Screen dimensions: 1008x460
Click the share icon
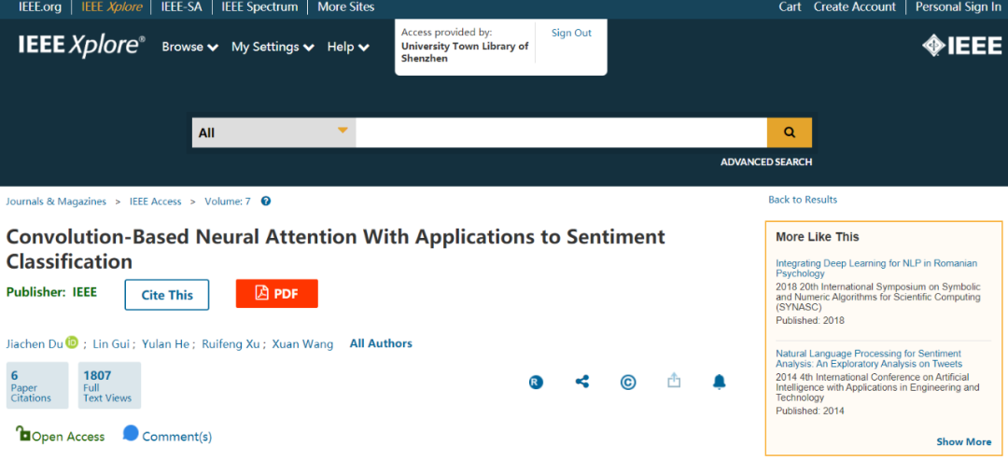581,383
